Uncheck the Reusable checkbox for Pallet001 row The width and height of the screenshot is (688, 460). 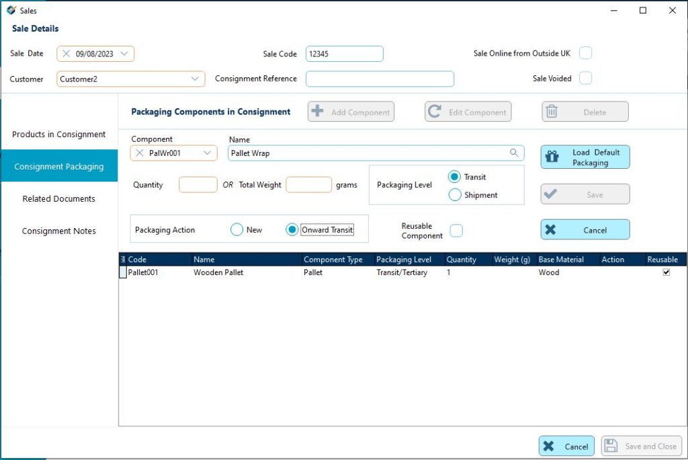666,272
